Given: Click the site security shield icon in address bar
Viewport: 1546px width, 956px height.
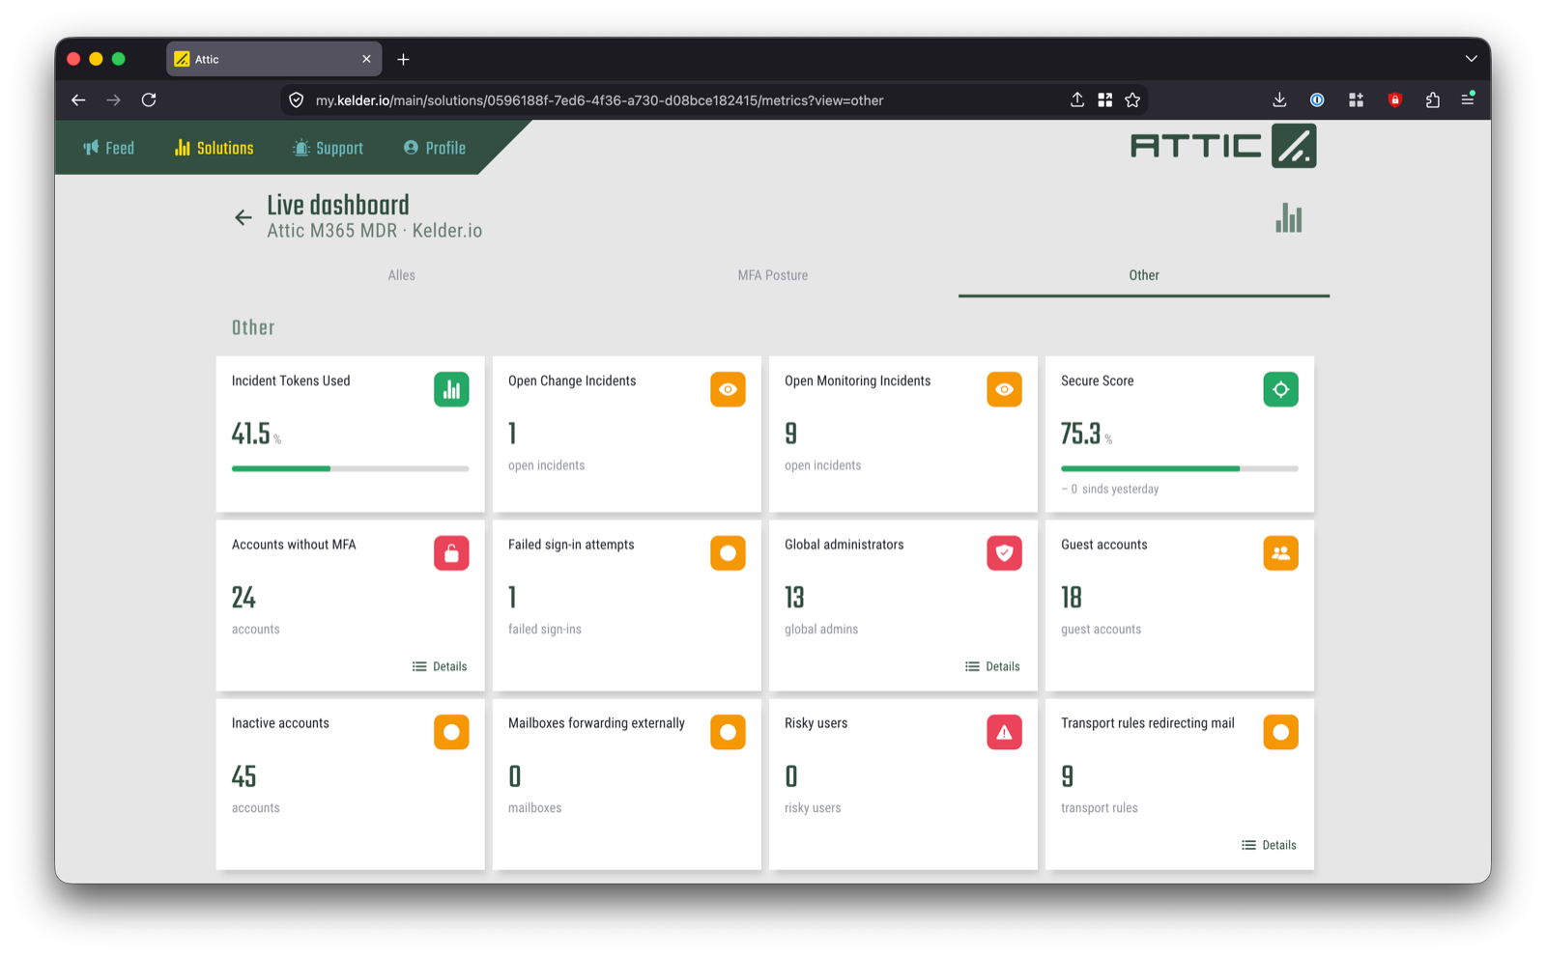Looking at the screenshot, I should [x=297, y=100].
